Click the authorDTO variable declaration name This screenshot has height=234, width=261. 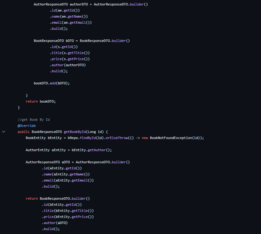(79, 4)
